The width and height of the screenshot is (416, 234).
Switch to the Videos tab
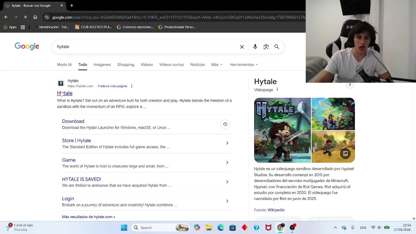pos(147,64)
